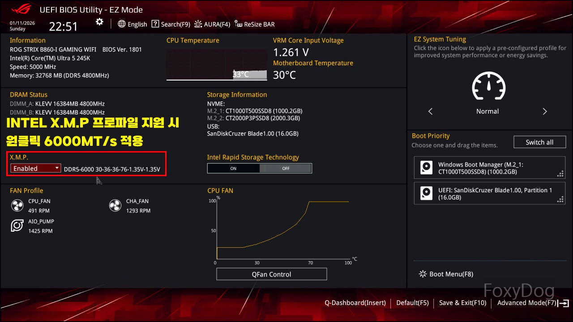The height and width of the screenshot is (322, 573).
Task: Change language from English
Action: click(x=133, y=24)
